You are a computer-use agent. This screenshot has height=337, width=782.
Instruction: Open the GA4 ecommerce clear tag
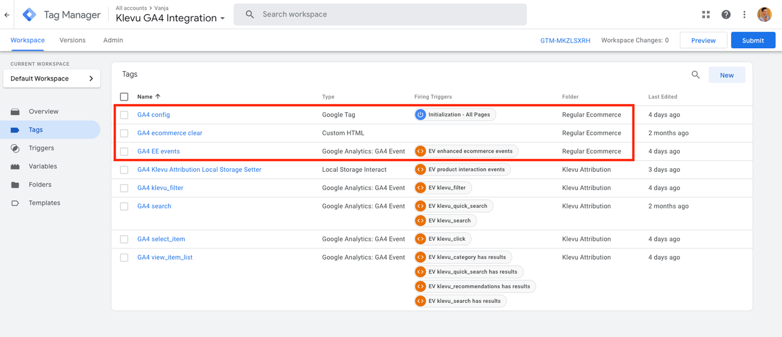[x=170, y=133]
